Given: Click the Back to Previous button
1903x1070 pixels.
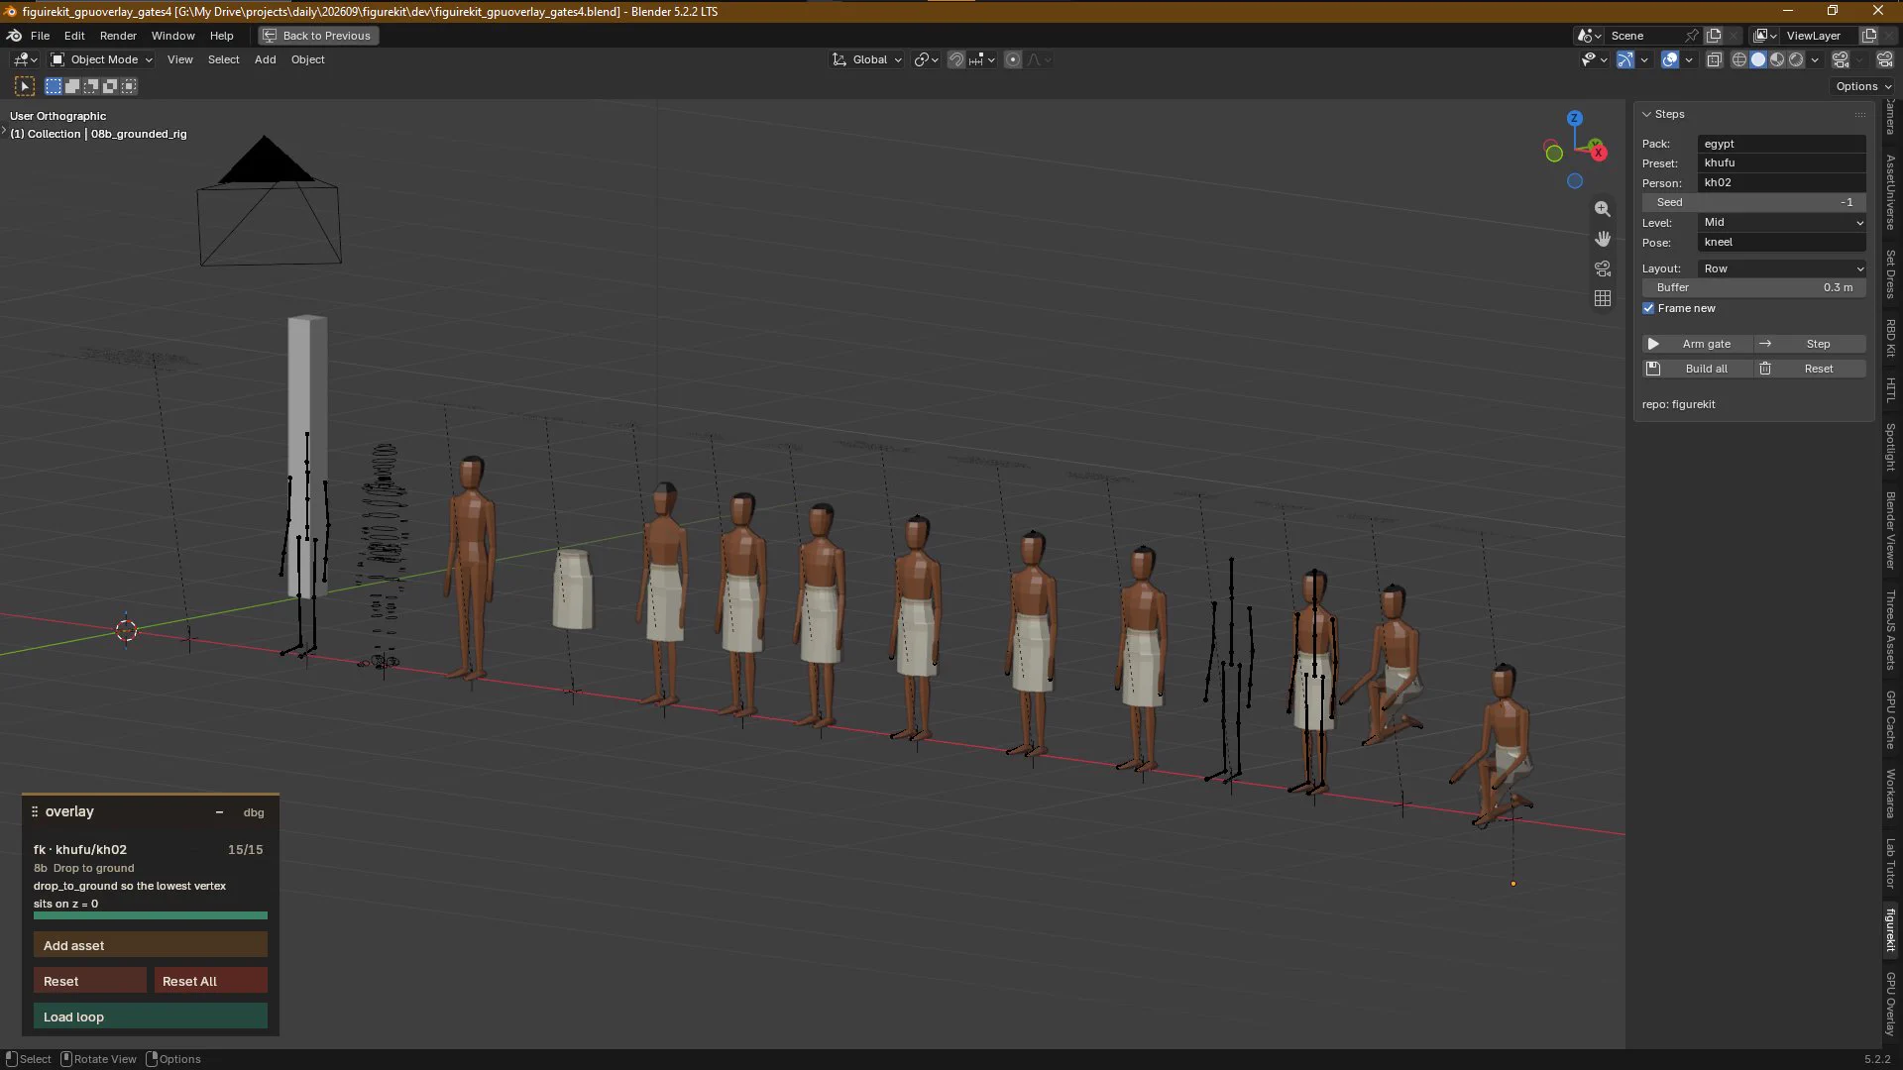Looking at the screenshot, I should [318, 36].
